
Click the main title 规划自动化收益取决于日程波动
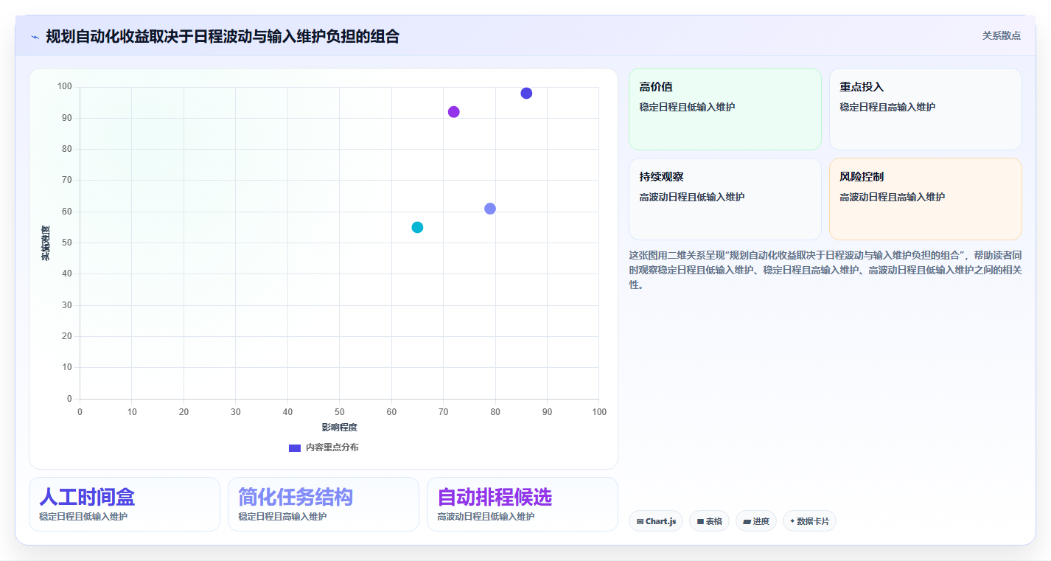tap(223, 36)
